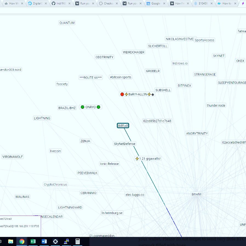Select the ODDTRINITY node
Viewport: 246px width, 246px height.
coord(104,57)
